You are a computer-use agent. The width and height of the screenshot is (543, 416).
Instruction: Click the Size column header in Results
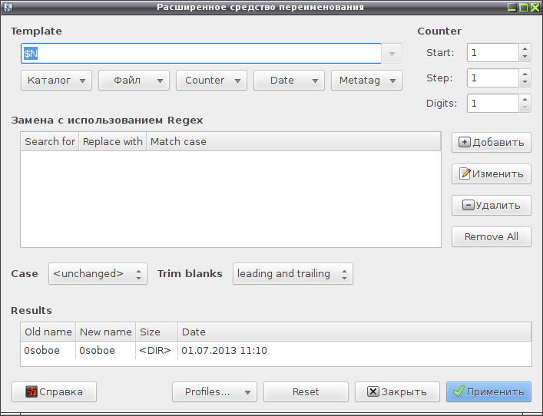[157, 332]
